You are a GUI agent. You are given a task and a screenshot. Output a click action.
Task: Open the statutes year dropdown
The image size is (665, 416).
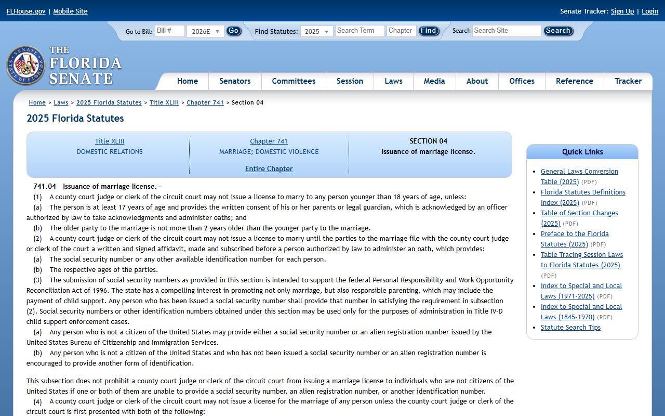[317, 31]
